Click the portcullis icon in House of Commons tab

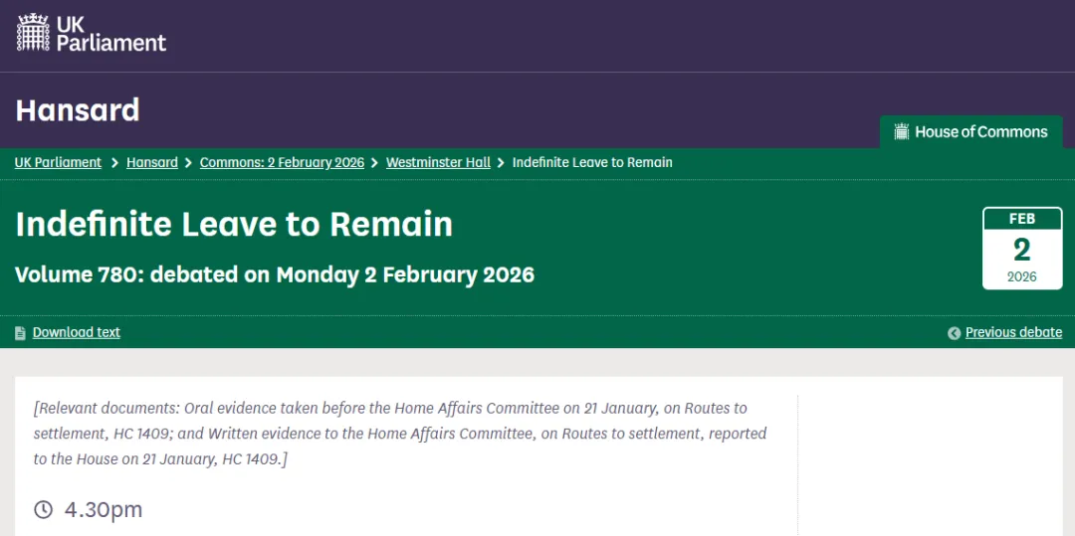coord(902,131)
